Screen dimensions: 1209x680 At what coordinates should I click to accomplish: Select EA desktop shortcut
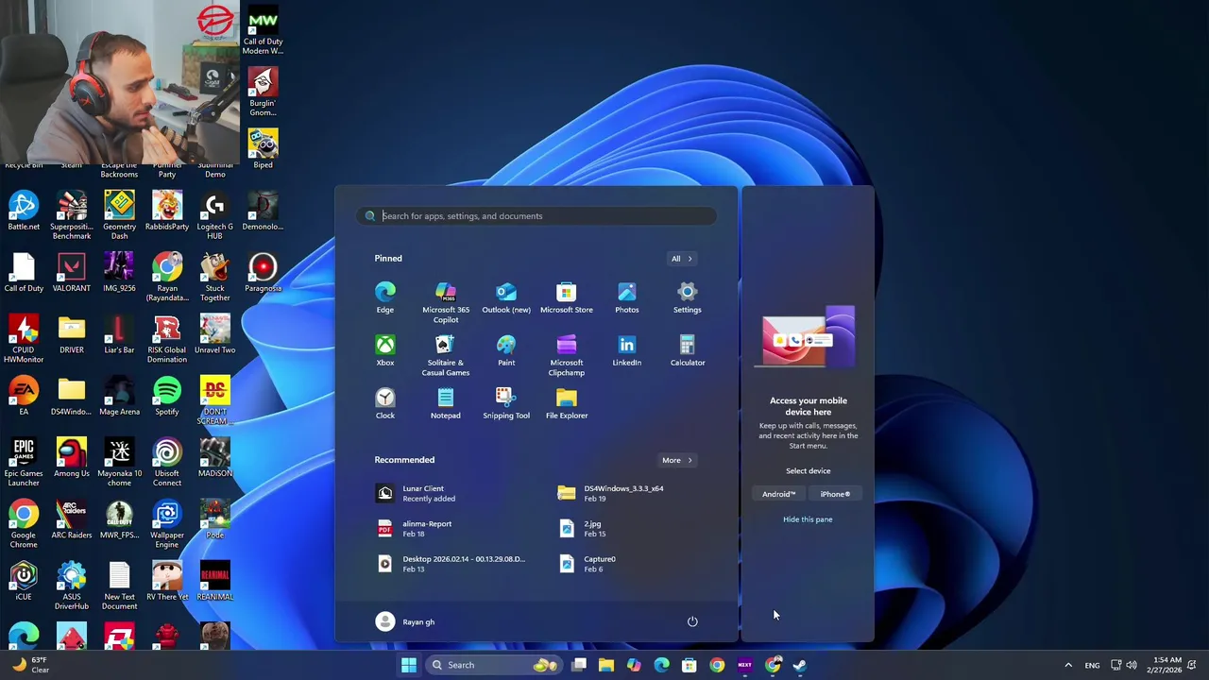(24, 396)
